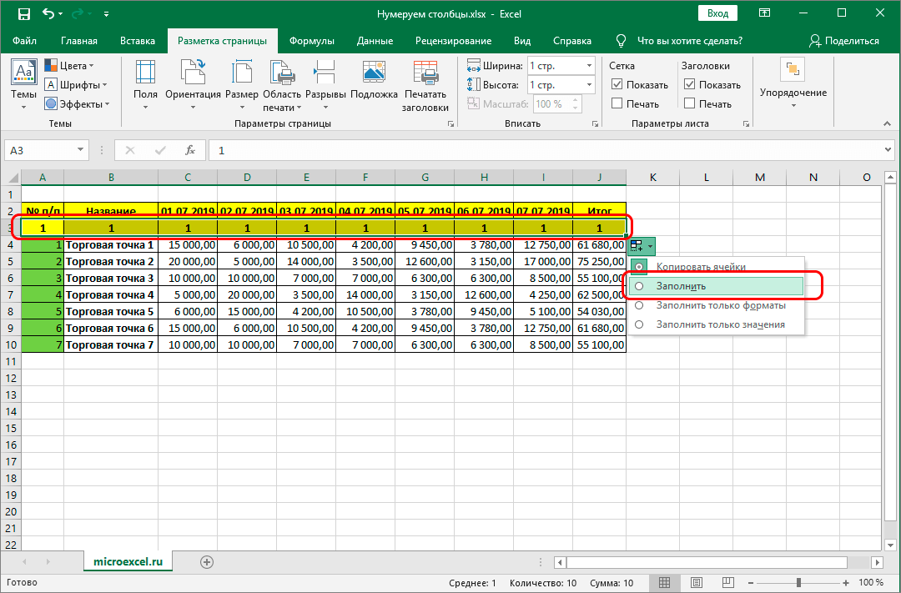Open the Файл menu tab

pyautogui.click(x=25, y=41)
